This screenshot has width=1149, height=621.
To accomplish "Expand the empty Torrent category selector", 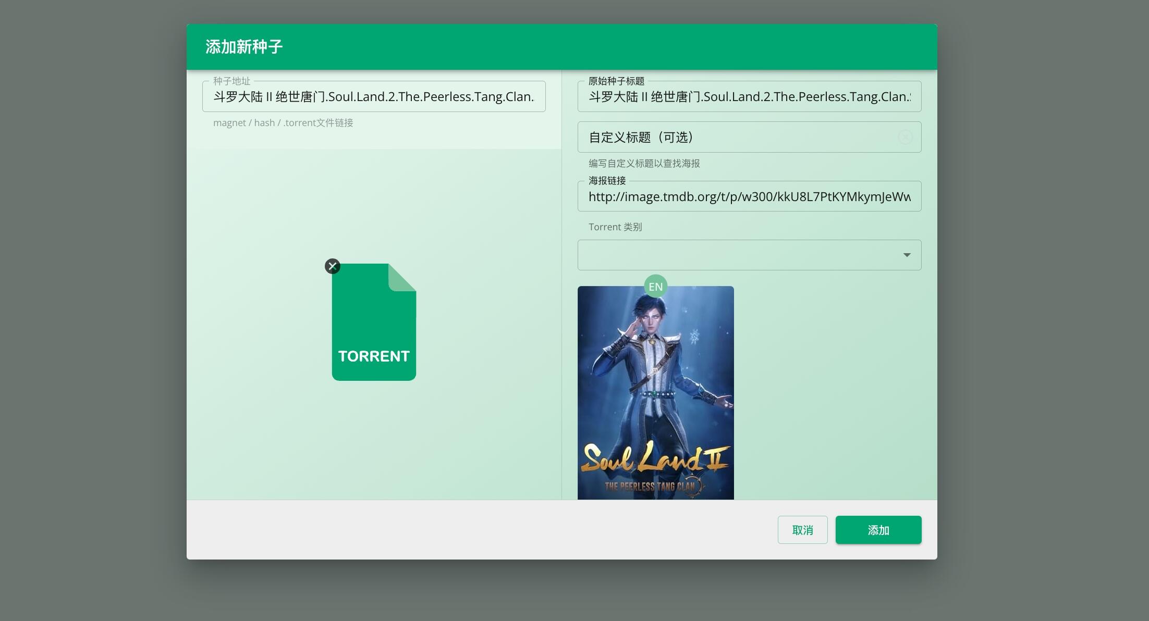I will [x=749, y=255].
